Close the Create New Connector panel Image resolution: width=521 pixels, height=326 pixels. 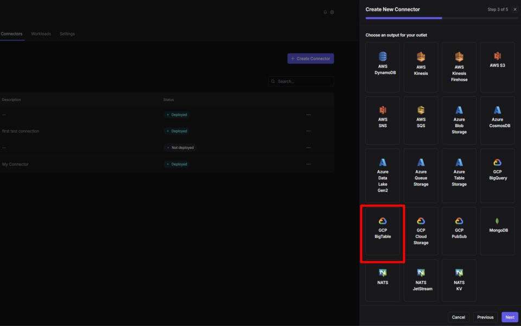[515, 9]
